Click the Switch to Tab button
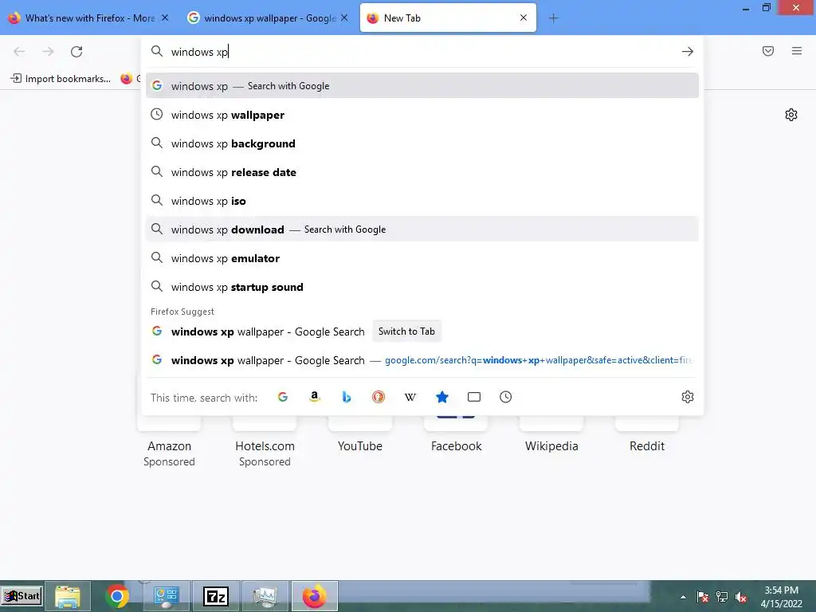816x612 pixels. (x=406, y=331)
